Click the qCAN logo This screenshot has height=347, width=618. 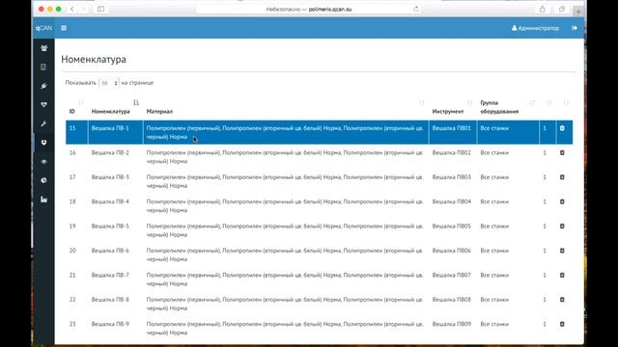coord(43,28)
